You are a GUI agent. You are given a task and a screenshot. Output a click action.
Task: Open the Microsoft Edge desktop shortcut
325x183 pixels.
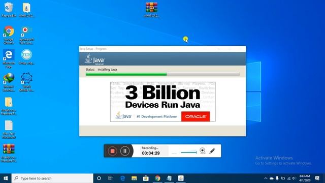point(9,58)
